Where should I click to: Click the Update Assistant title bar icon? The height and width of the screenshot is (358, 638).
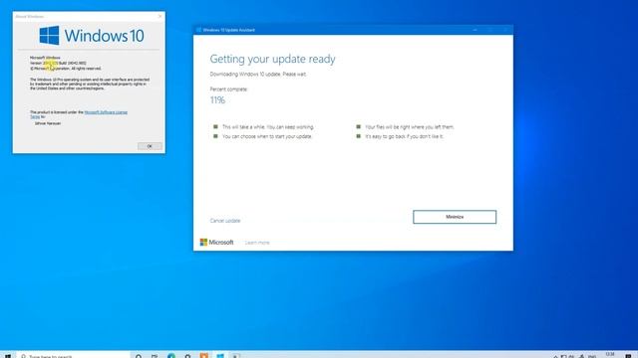[x=198, y=30]
